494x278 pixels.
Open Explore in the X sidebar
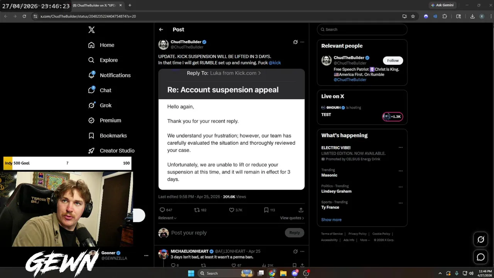(x=103, y=60)
